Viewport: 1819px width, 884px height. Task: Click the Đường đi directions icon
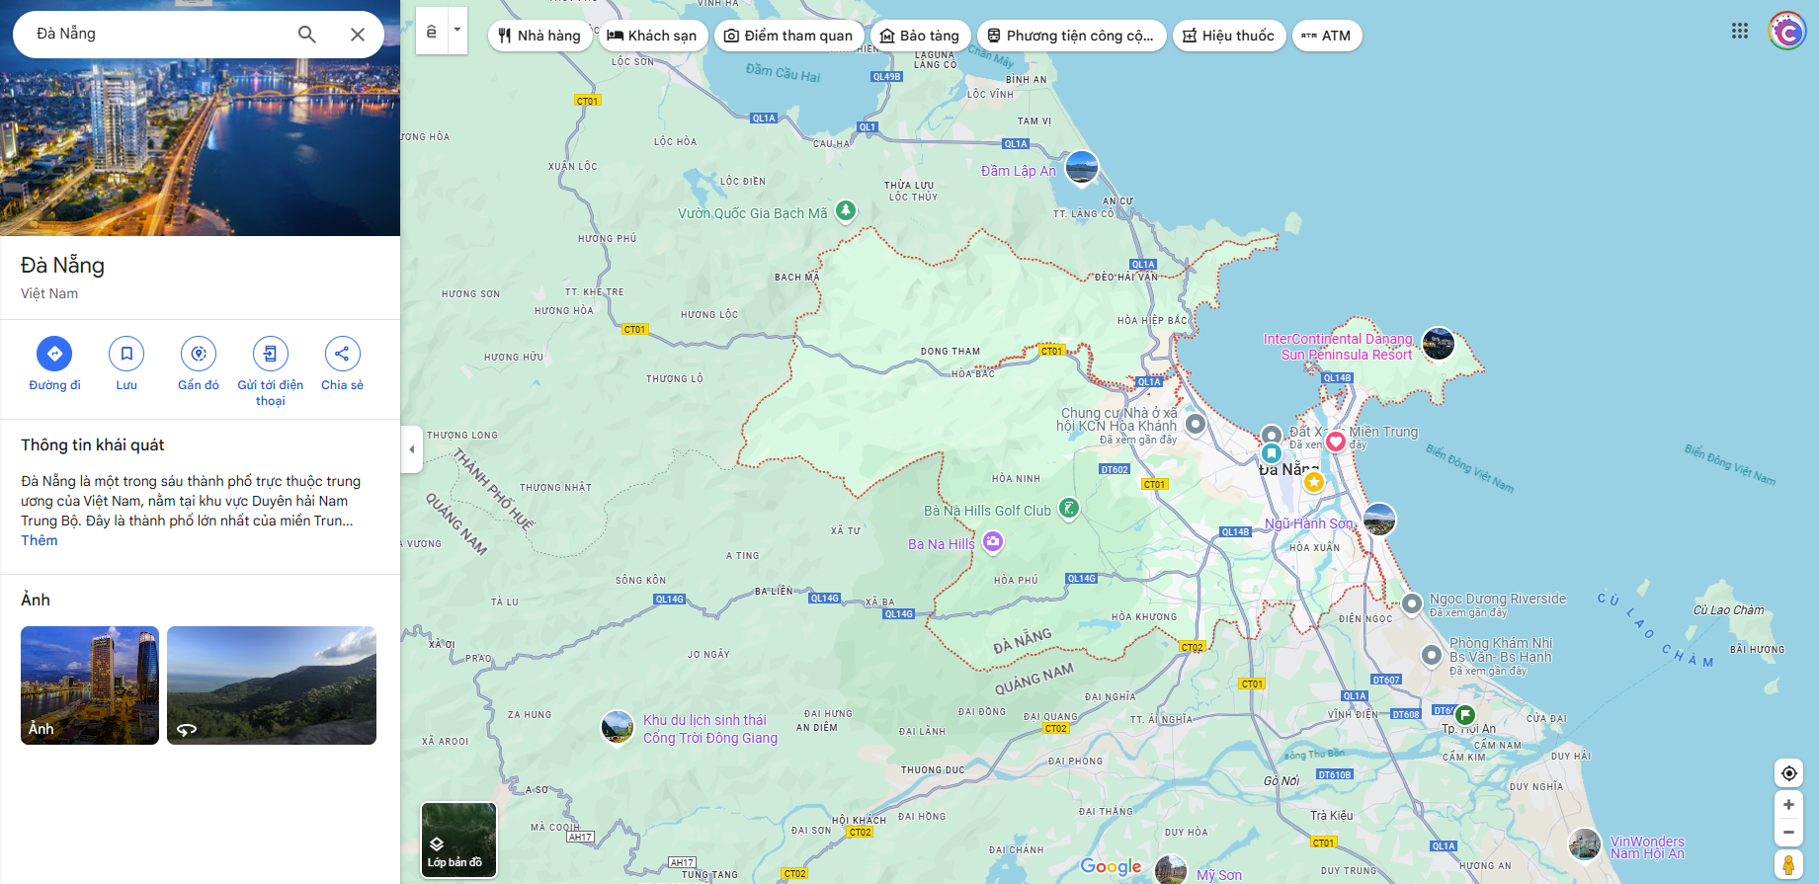click(x=54, y=354)
